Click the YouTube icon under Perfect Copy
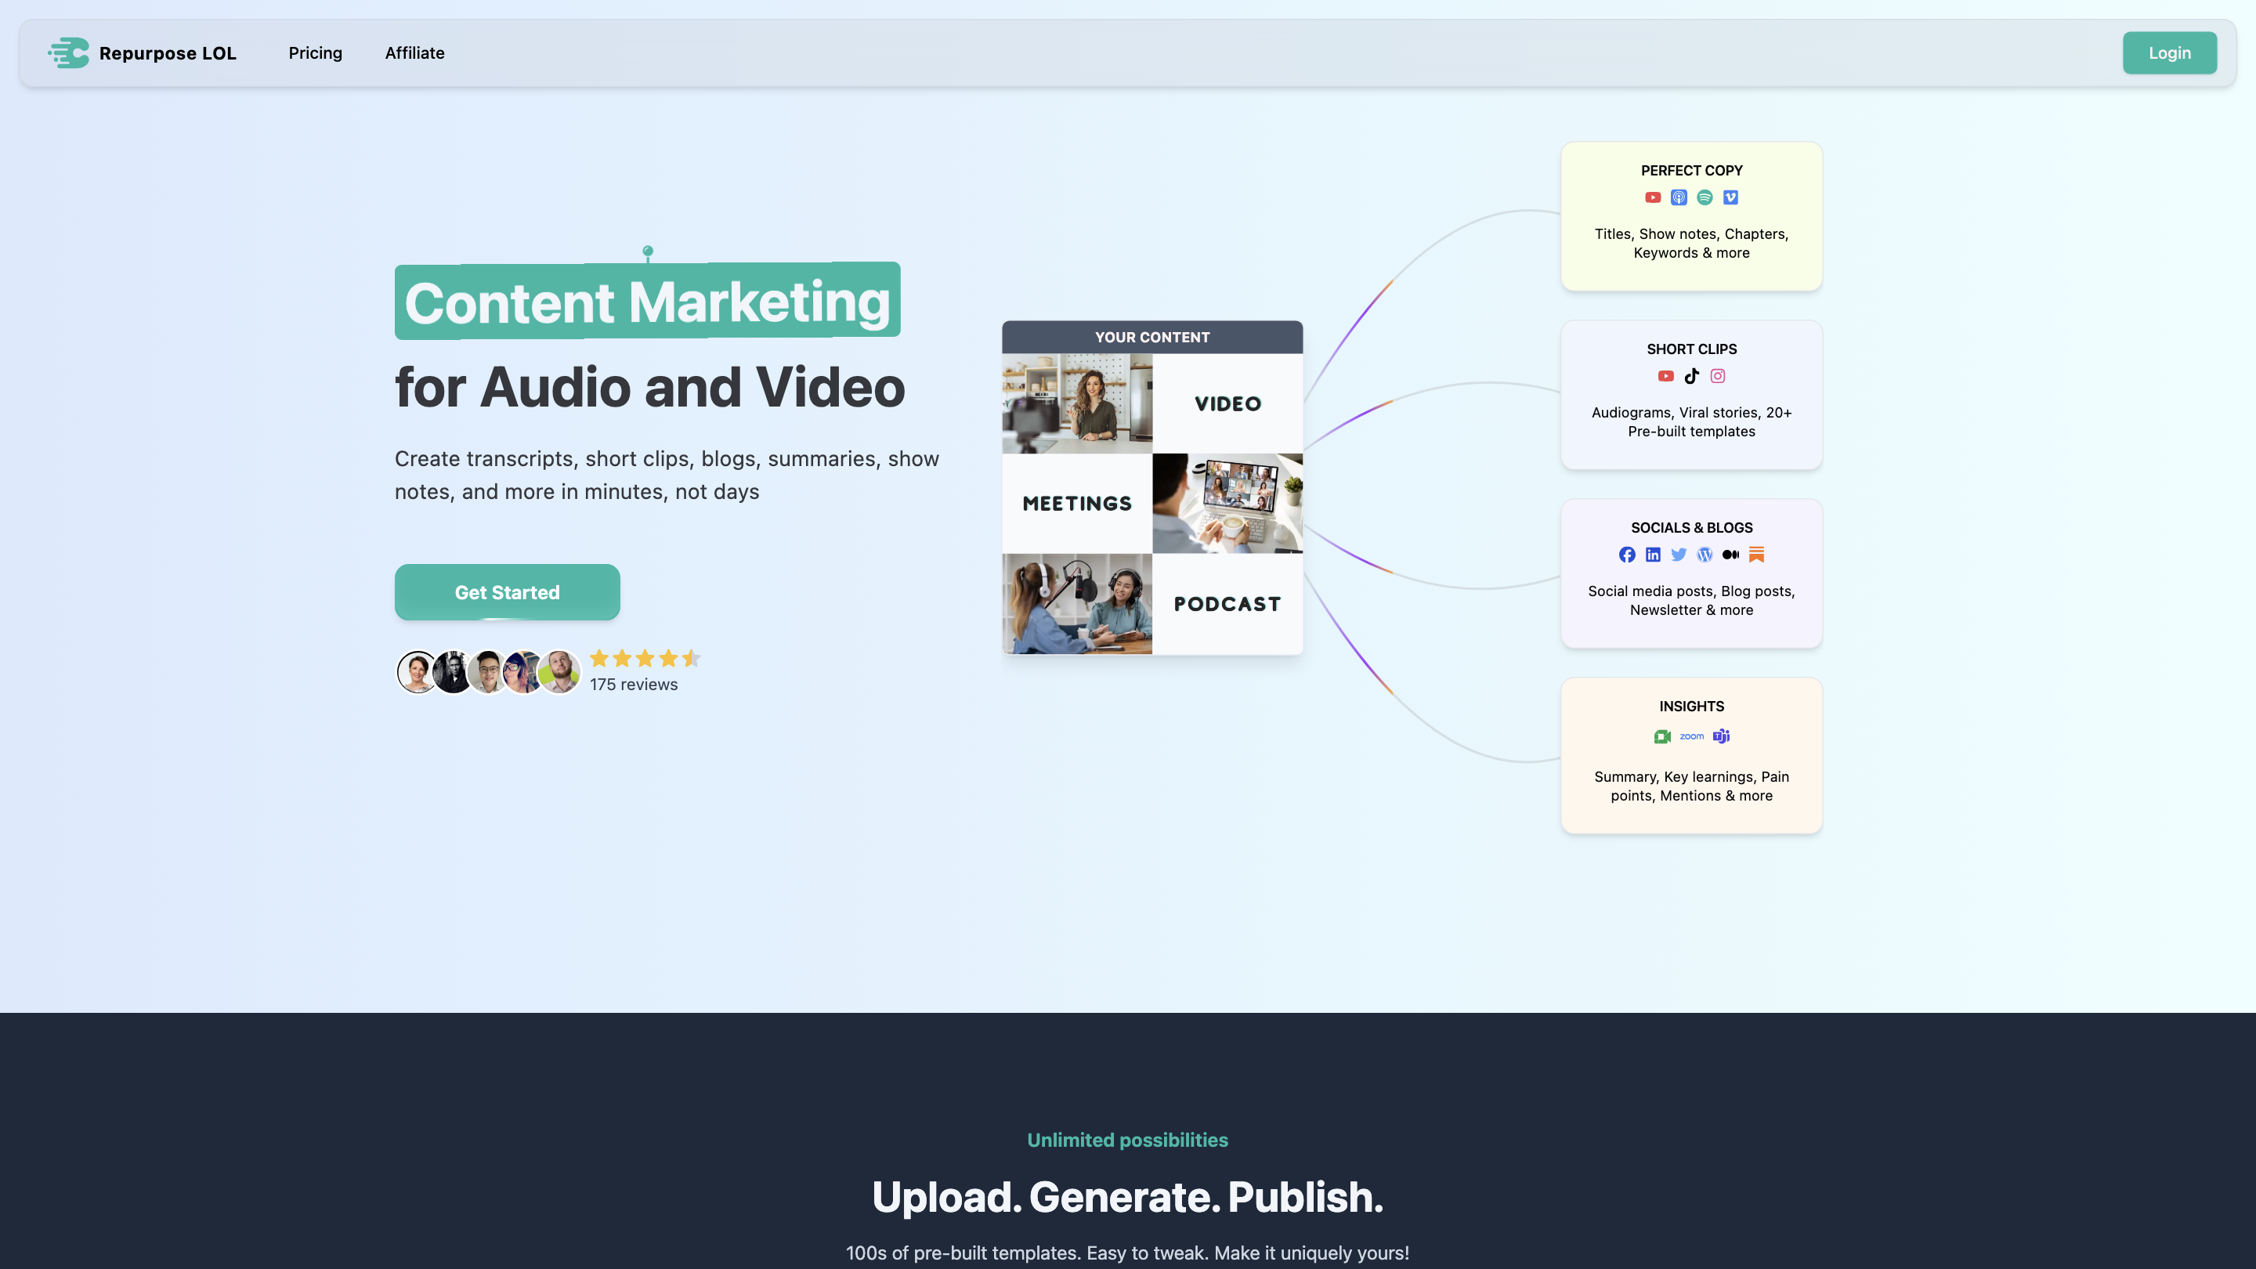 point(1653,198)
